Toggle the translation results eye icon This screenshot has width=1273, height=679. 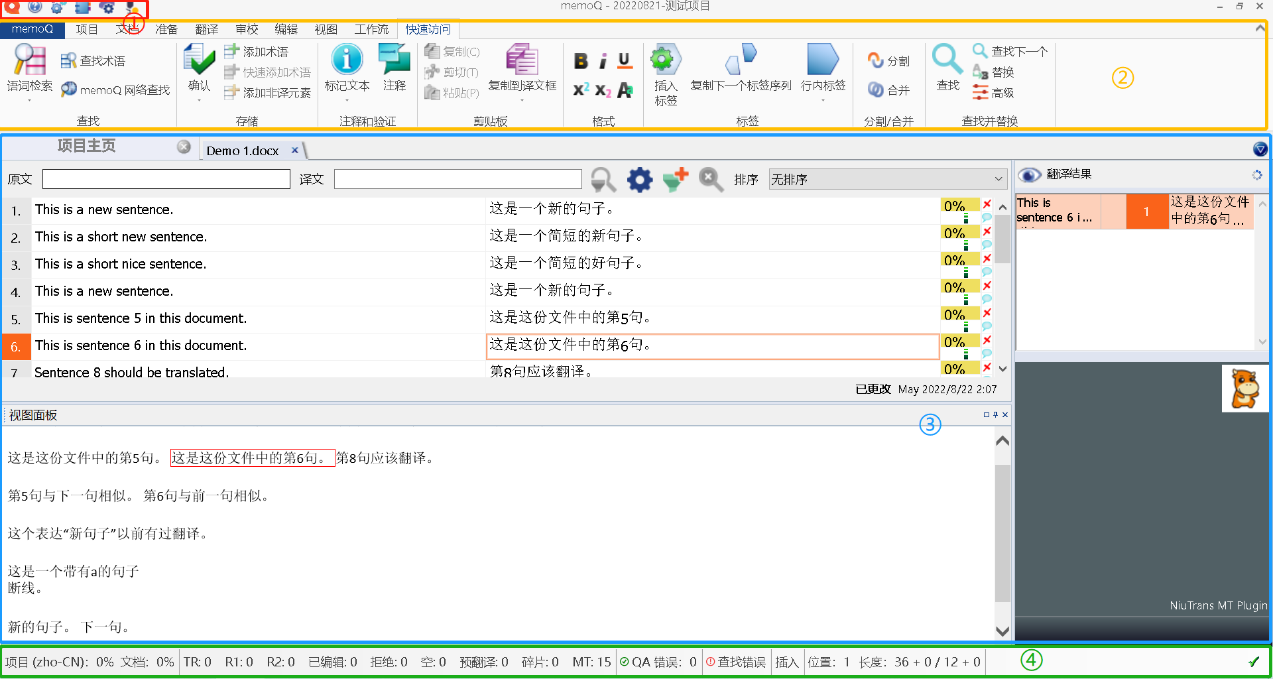[1029, 174]
